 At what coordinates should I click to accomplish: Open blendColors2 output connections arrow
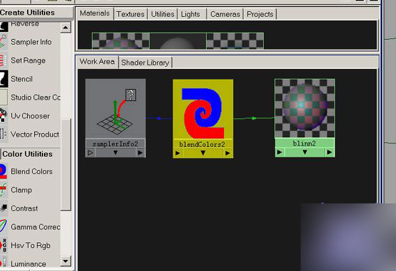(x=228, y=153)
